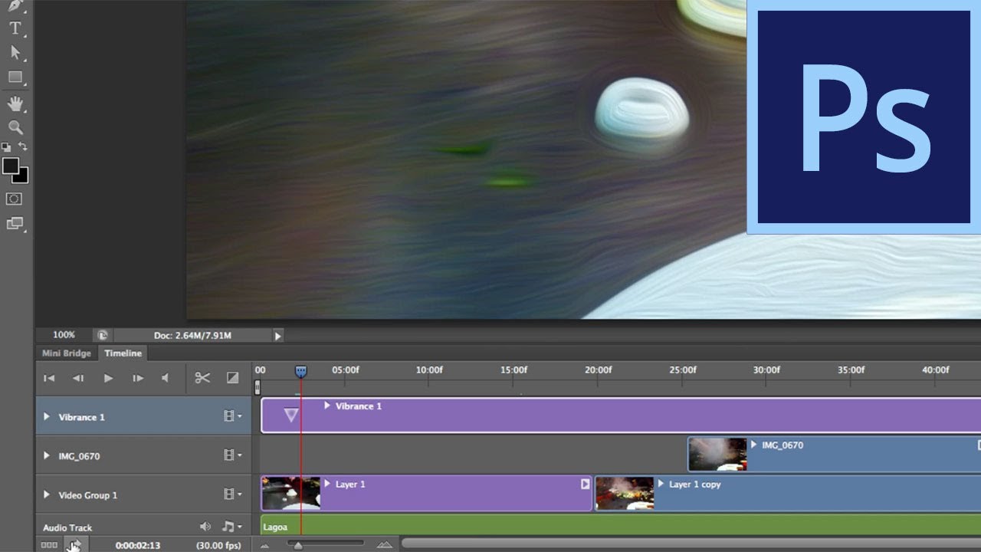Split clip at playhead with scissors
The height and width of the screenshot is (552, 981).
coord(202,378)
